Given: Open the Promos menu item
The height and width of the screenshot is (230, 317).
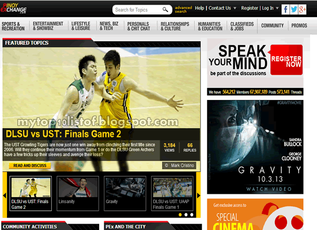Looking at the screenshot, I should [x=299, y=26].
